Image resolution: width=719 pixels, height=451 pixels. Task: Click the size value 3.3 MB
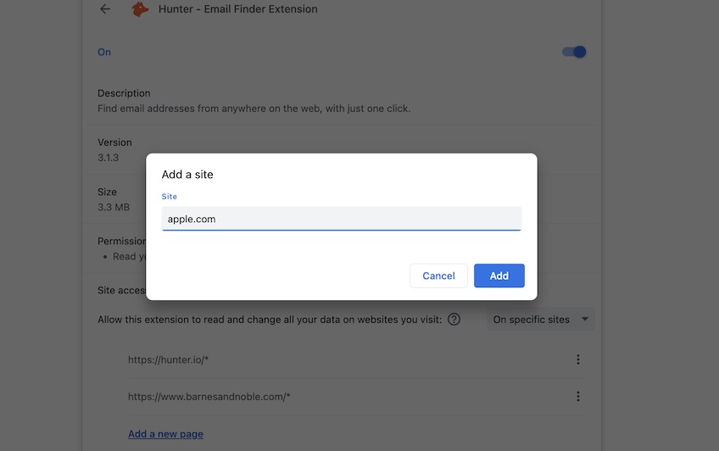(x=114, y=207)
